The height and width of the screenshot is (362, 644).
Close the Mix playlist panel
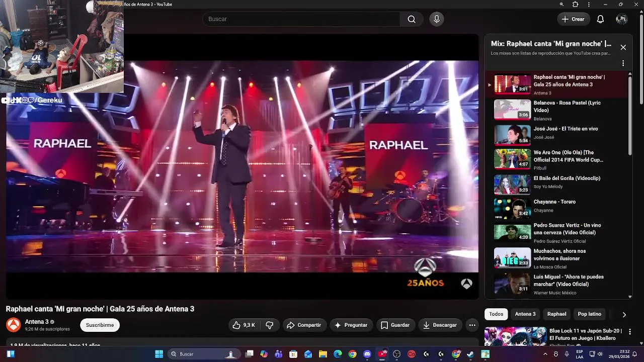(623, 47)
